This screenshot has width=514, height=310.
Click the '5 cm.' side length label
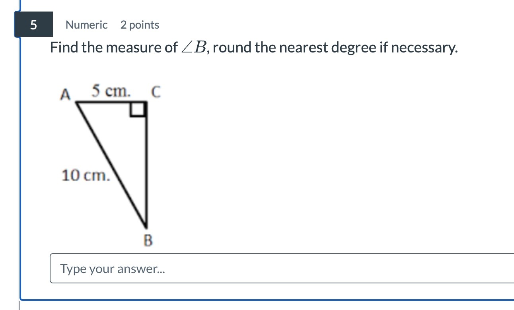pos(111,91)
